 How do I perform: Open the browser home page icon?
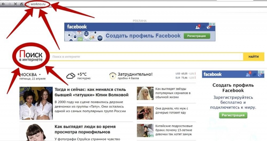[21, 4]
